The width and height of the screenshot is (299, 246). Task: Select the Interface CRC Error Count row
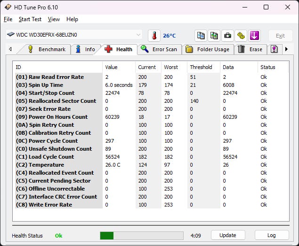pos(152,197)
